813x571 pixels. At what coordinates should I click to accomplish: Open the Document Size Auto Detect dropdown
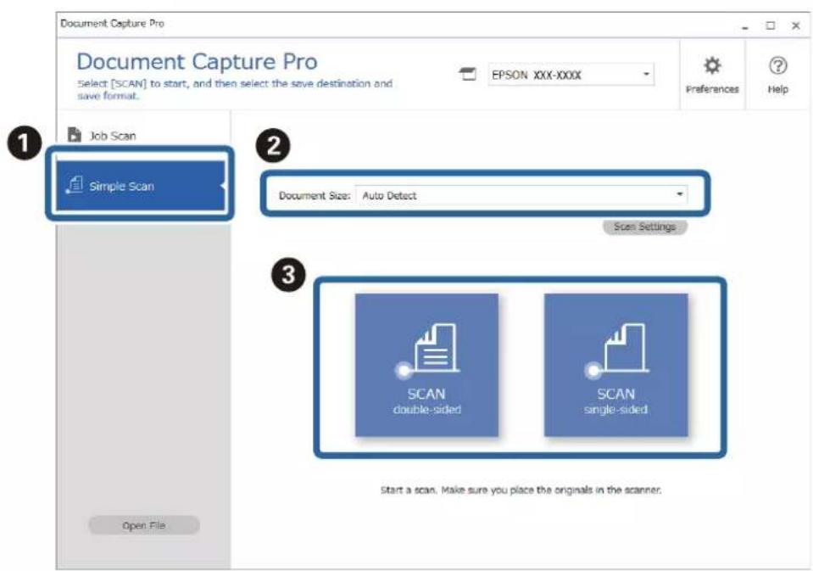pos(521,195)
